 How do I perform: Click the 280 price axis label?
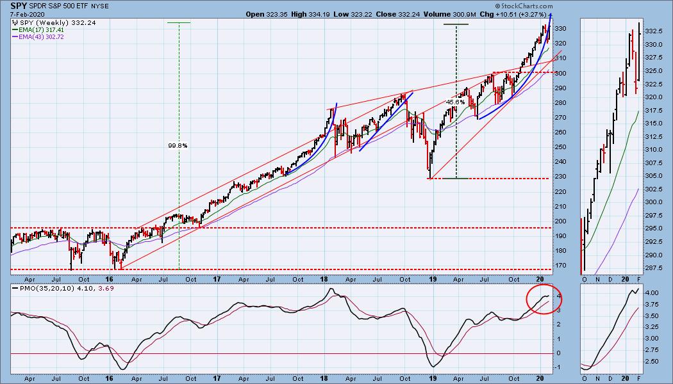560,103
